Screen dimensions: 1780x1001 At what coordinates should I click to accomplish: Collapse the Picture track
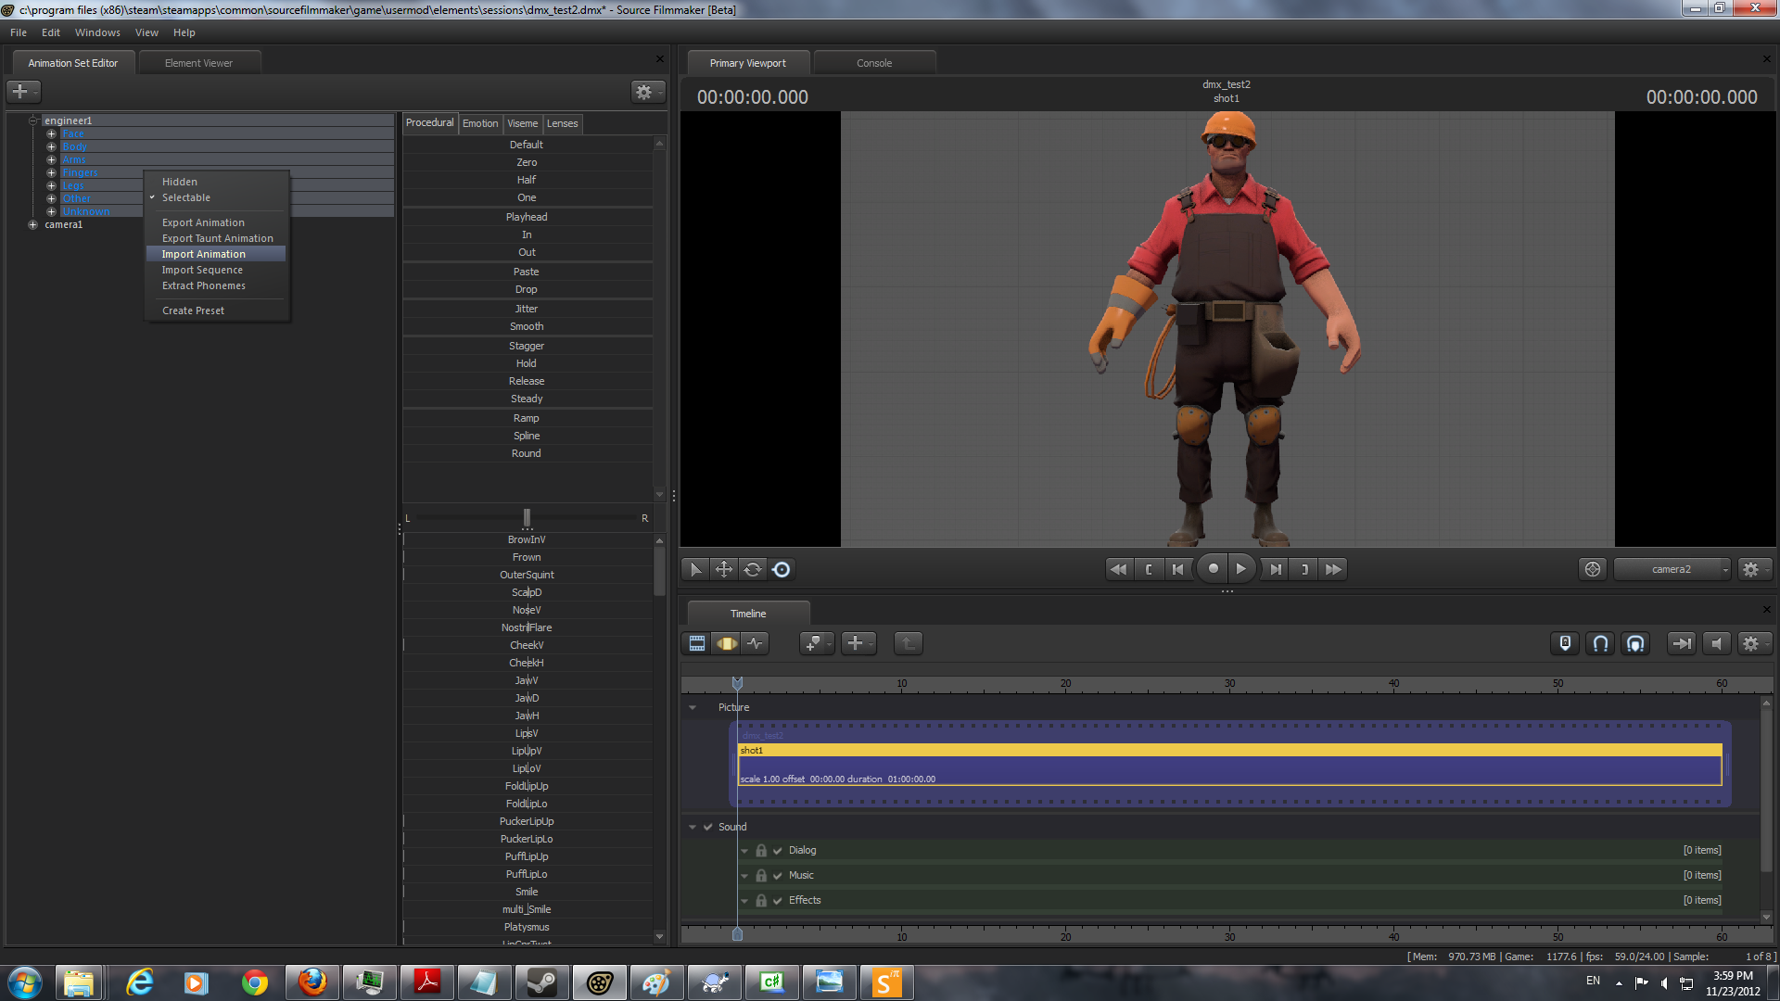693,707
